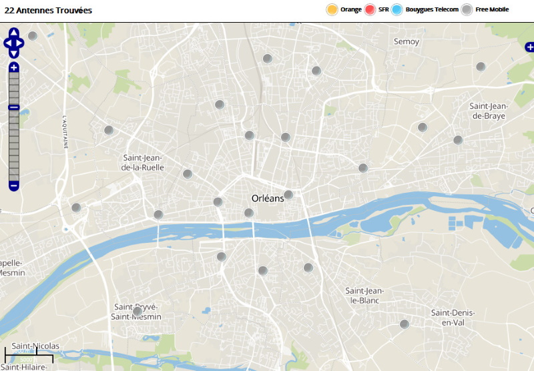Click the Semoy town label
This screenshot has height=371, width=534.
(x=407, y=41)
